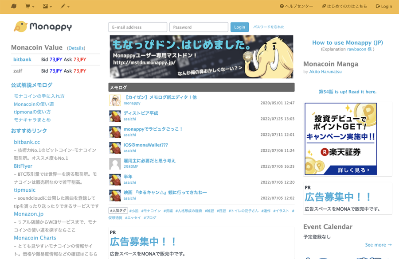Click the top-right Login menu item

384,6
